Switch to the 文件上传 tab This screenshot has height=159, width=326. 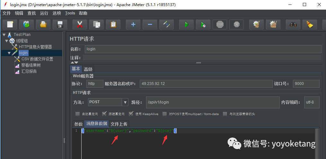119,124
